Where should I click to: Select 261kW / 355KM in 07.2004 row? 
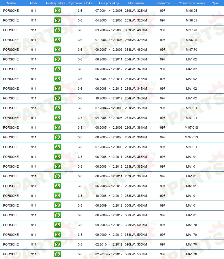(136, 108)
